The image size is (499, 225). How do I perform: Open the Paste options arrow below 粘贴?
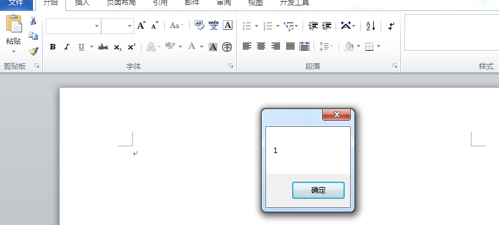(x=13, y=52)
